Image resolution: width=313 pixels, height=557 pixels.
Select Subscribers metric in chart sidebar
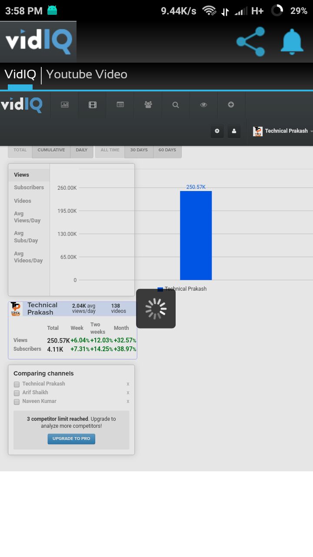pos(29,188)
